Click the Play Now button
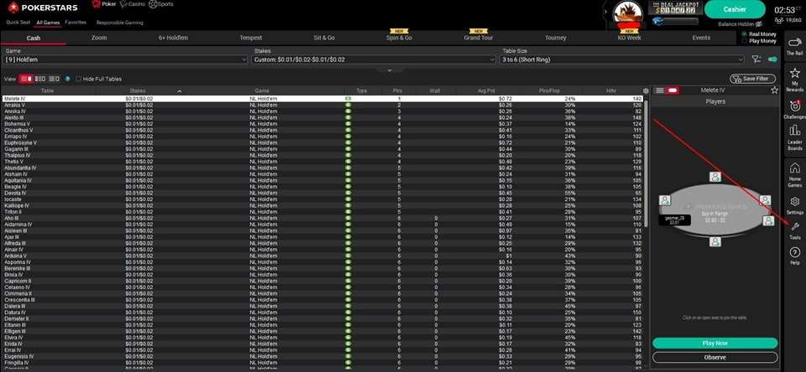806x372 pixels. click(714, 344)
